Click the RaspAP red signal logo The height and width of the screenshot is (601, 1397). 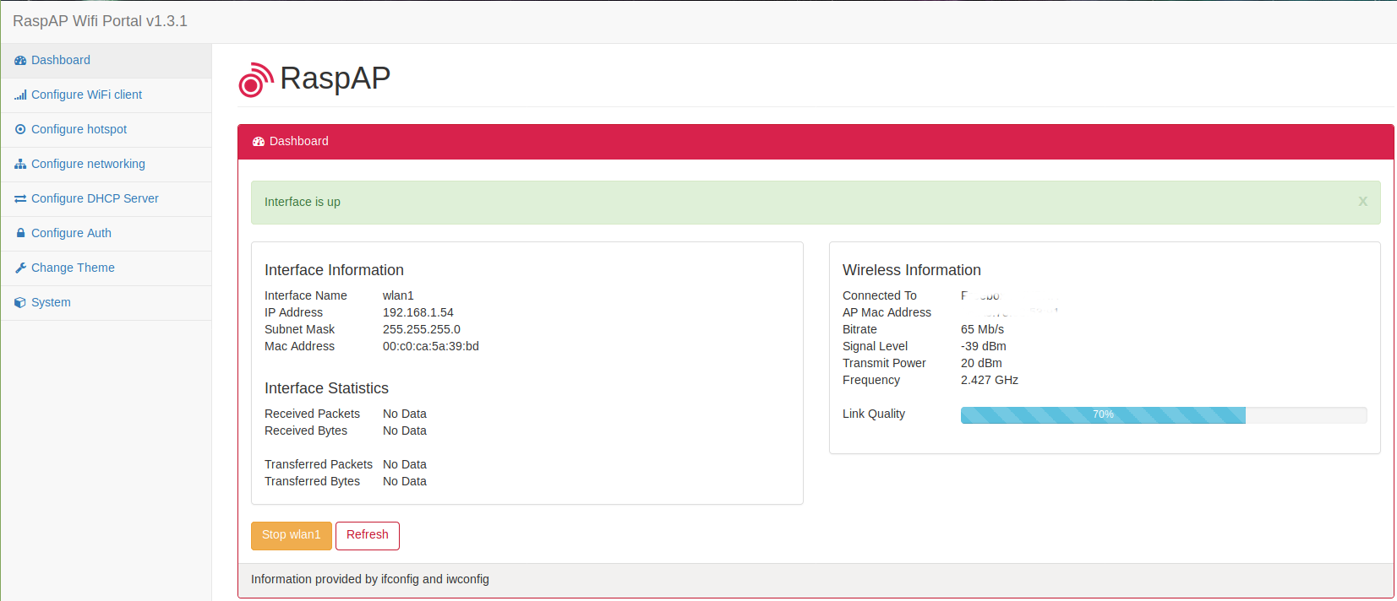(x=255, y=80)
